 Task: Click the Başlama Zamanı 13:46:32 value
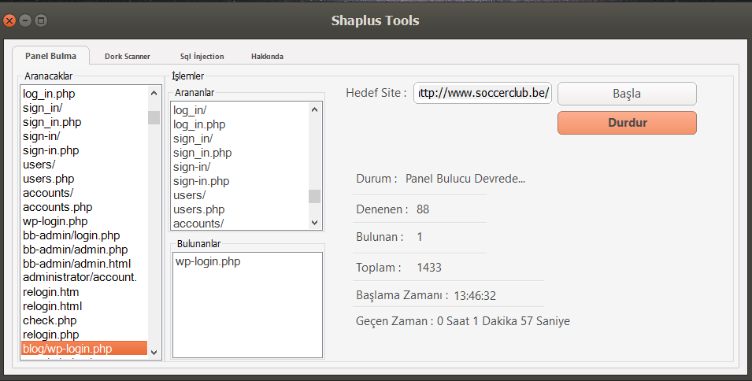475,296
